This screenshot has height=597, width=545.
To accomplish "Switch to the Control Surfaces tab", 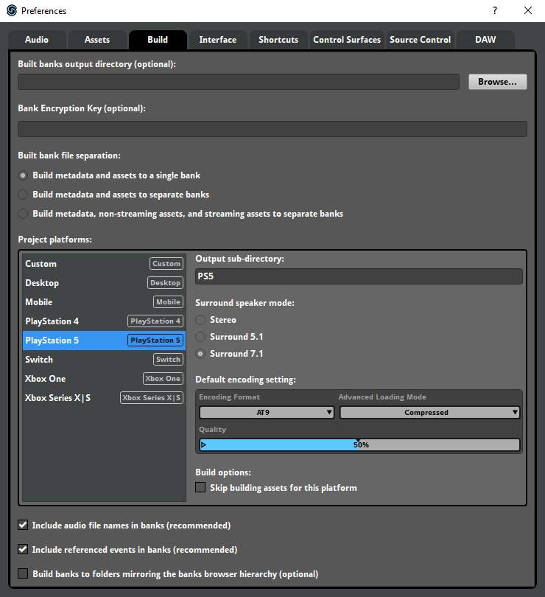I will pos(347,40).
